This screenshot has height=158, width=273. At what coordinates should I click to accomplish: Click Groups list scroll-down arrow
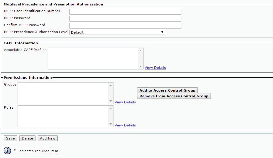point(111,101)
